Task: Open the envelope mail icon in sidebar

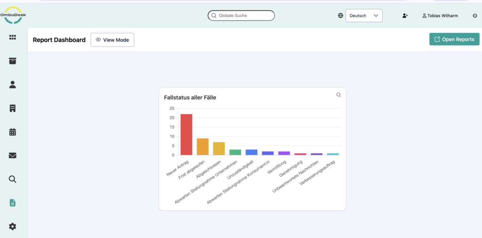Action: point(13,155)
